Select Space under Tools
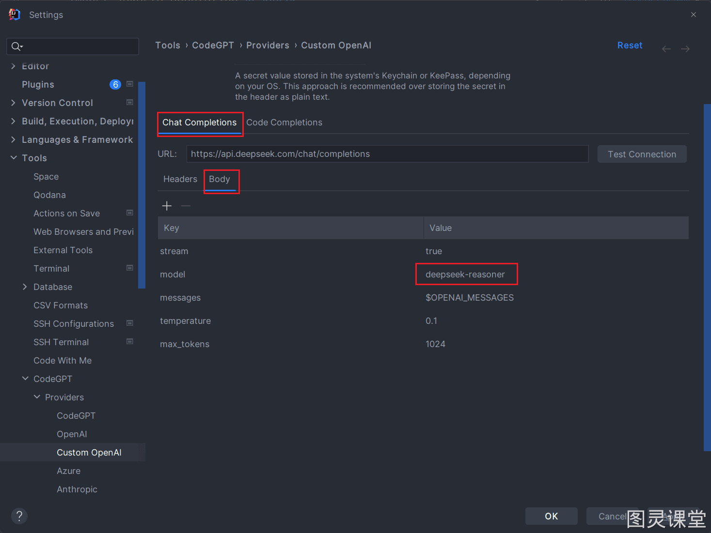The image size is (711, 533). coord(46,177)
